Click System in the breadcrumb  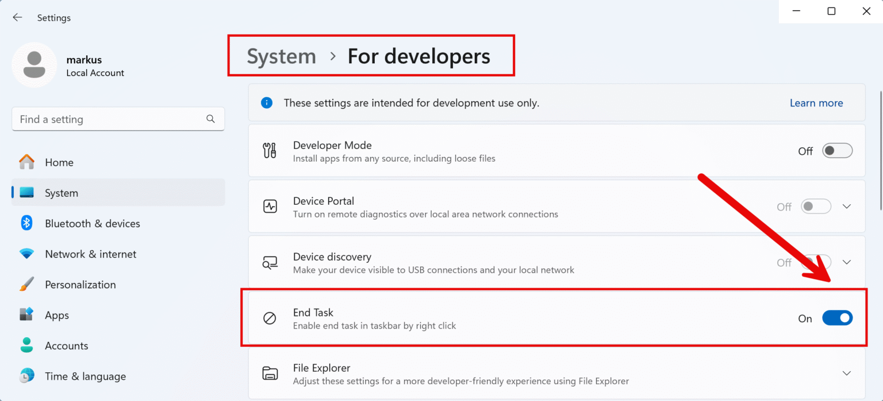point(281,56)
